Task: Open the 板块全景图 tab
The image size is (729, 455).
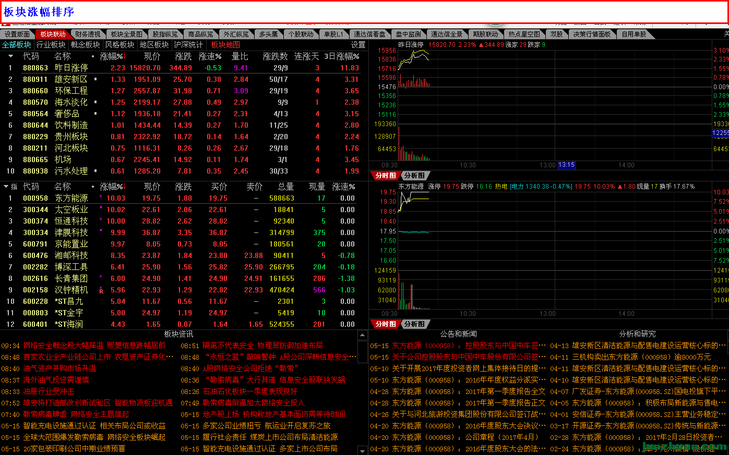Action: click(126, 34)
